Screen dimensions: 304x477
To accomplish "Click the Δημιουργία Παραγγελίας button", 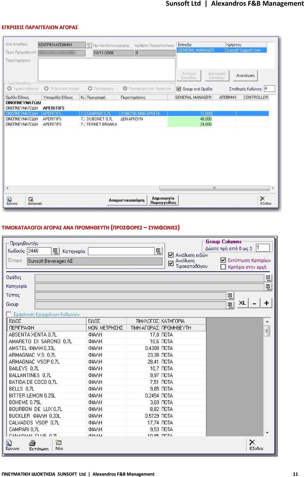I will [163, 200].
